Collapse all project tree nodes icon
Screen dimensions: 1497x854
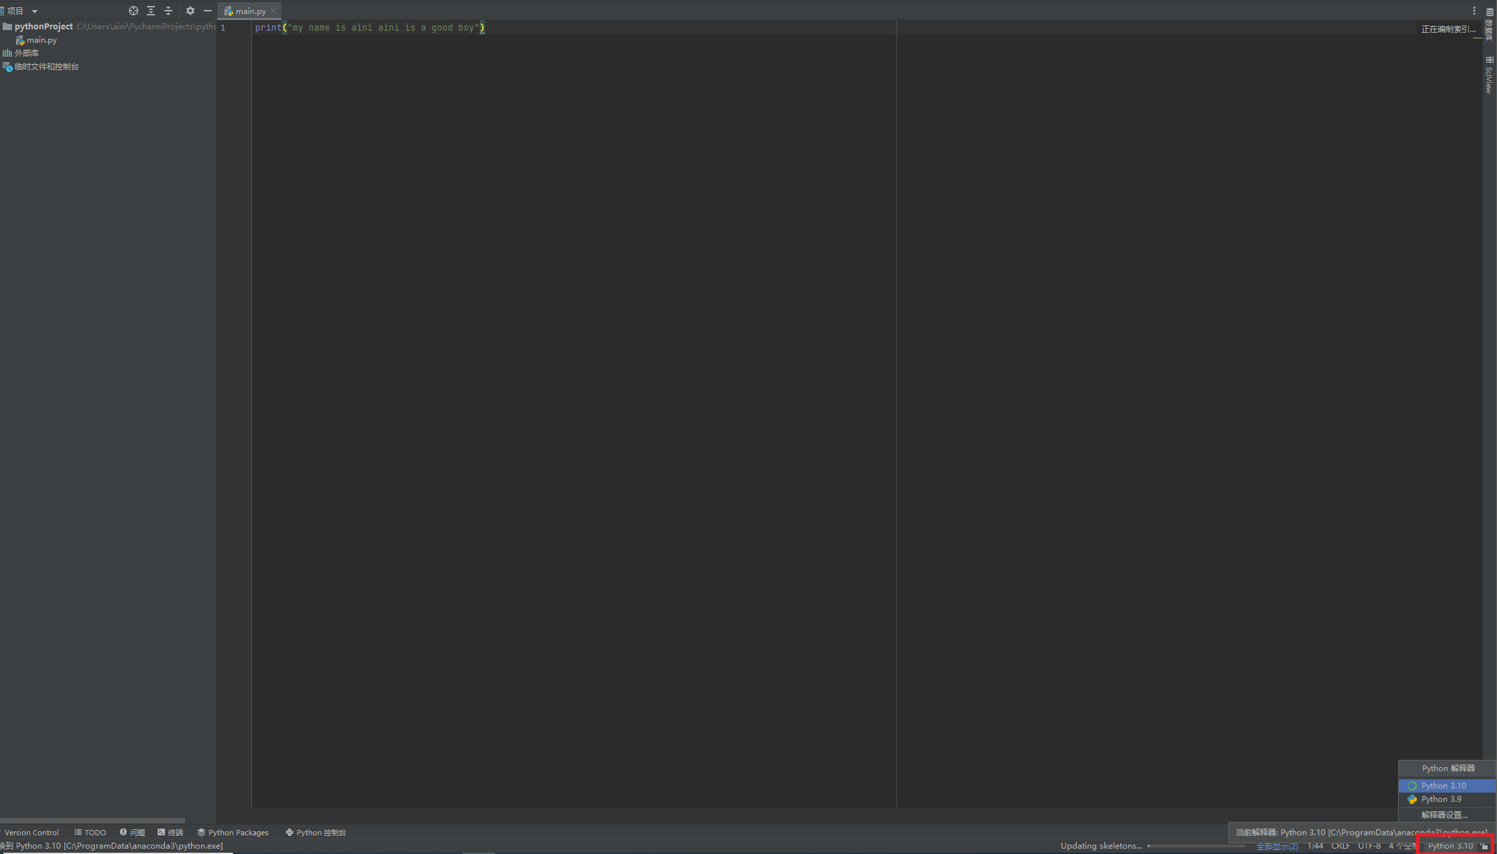(x=168, y=11)
